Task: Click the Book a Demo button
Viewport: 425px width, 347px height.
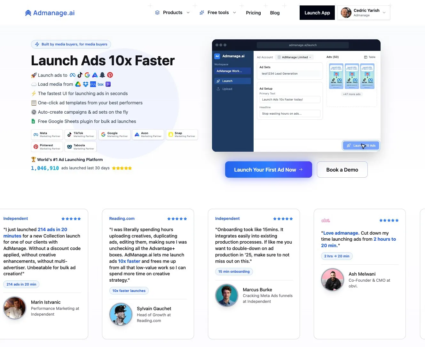Action: [342, 170]
